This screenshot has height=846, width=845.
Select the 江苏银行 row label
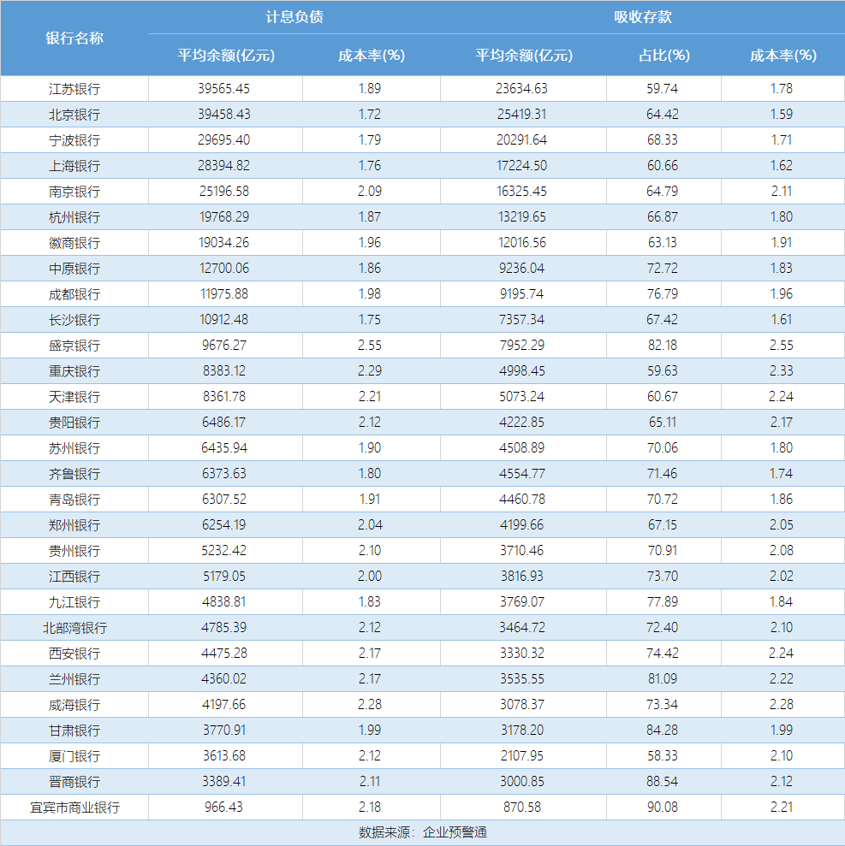pyautogui.click(x=74, y=88)
